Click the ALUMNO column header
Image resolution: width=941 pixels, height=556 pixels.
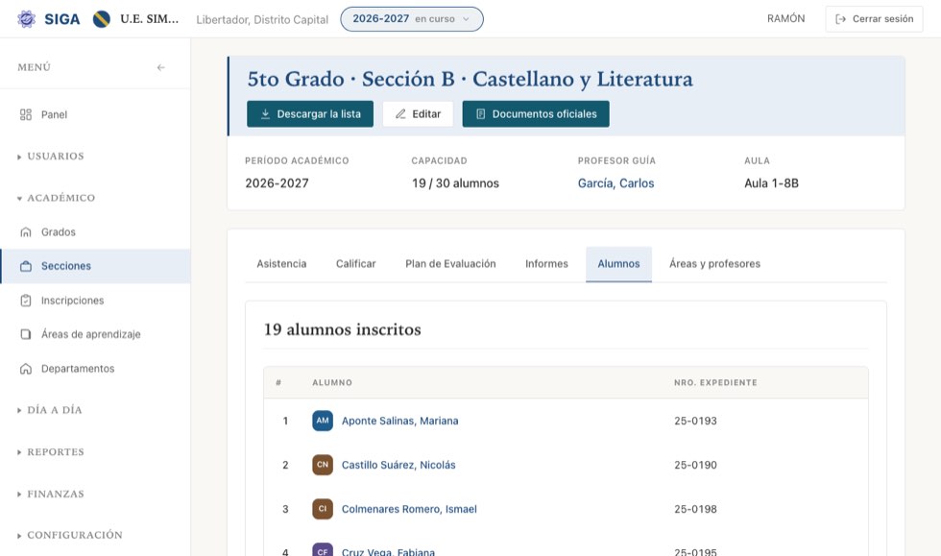click(332, 382)
